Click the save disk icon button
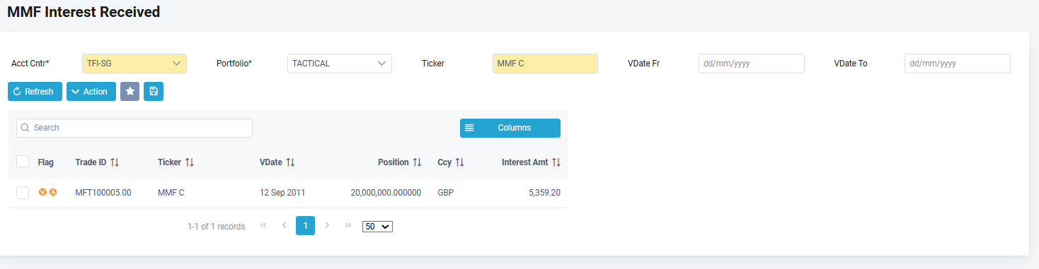The height and width of the screenshot is (269, 1039). click(x=154, y=92)
